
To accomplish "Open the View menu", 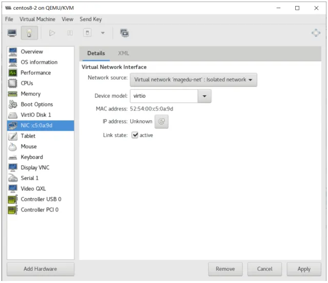I will click(x=67, y=19).
